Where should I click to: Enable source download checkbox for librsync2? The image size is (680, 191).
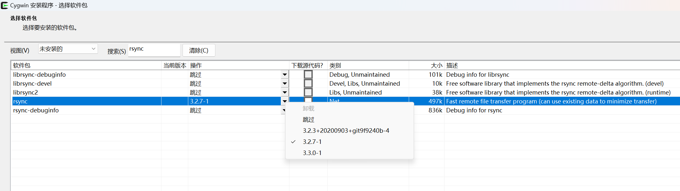point(308,92)
